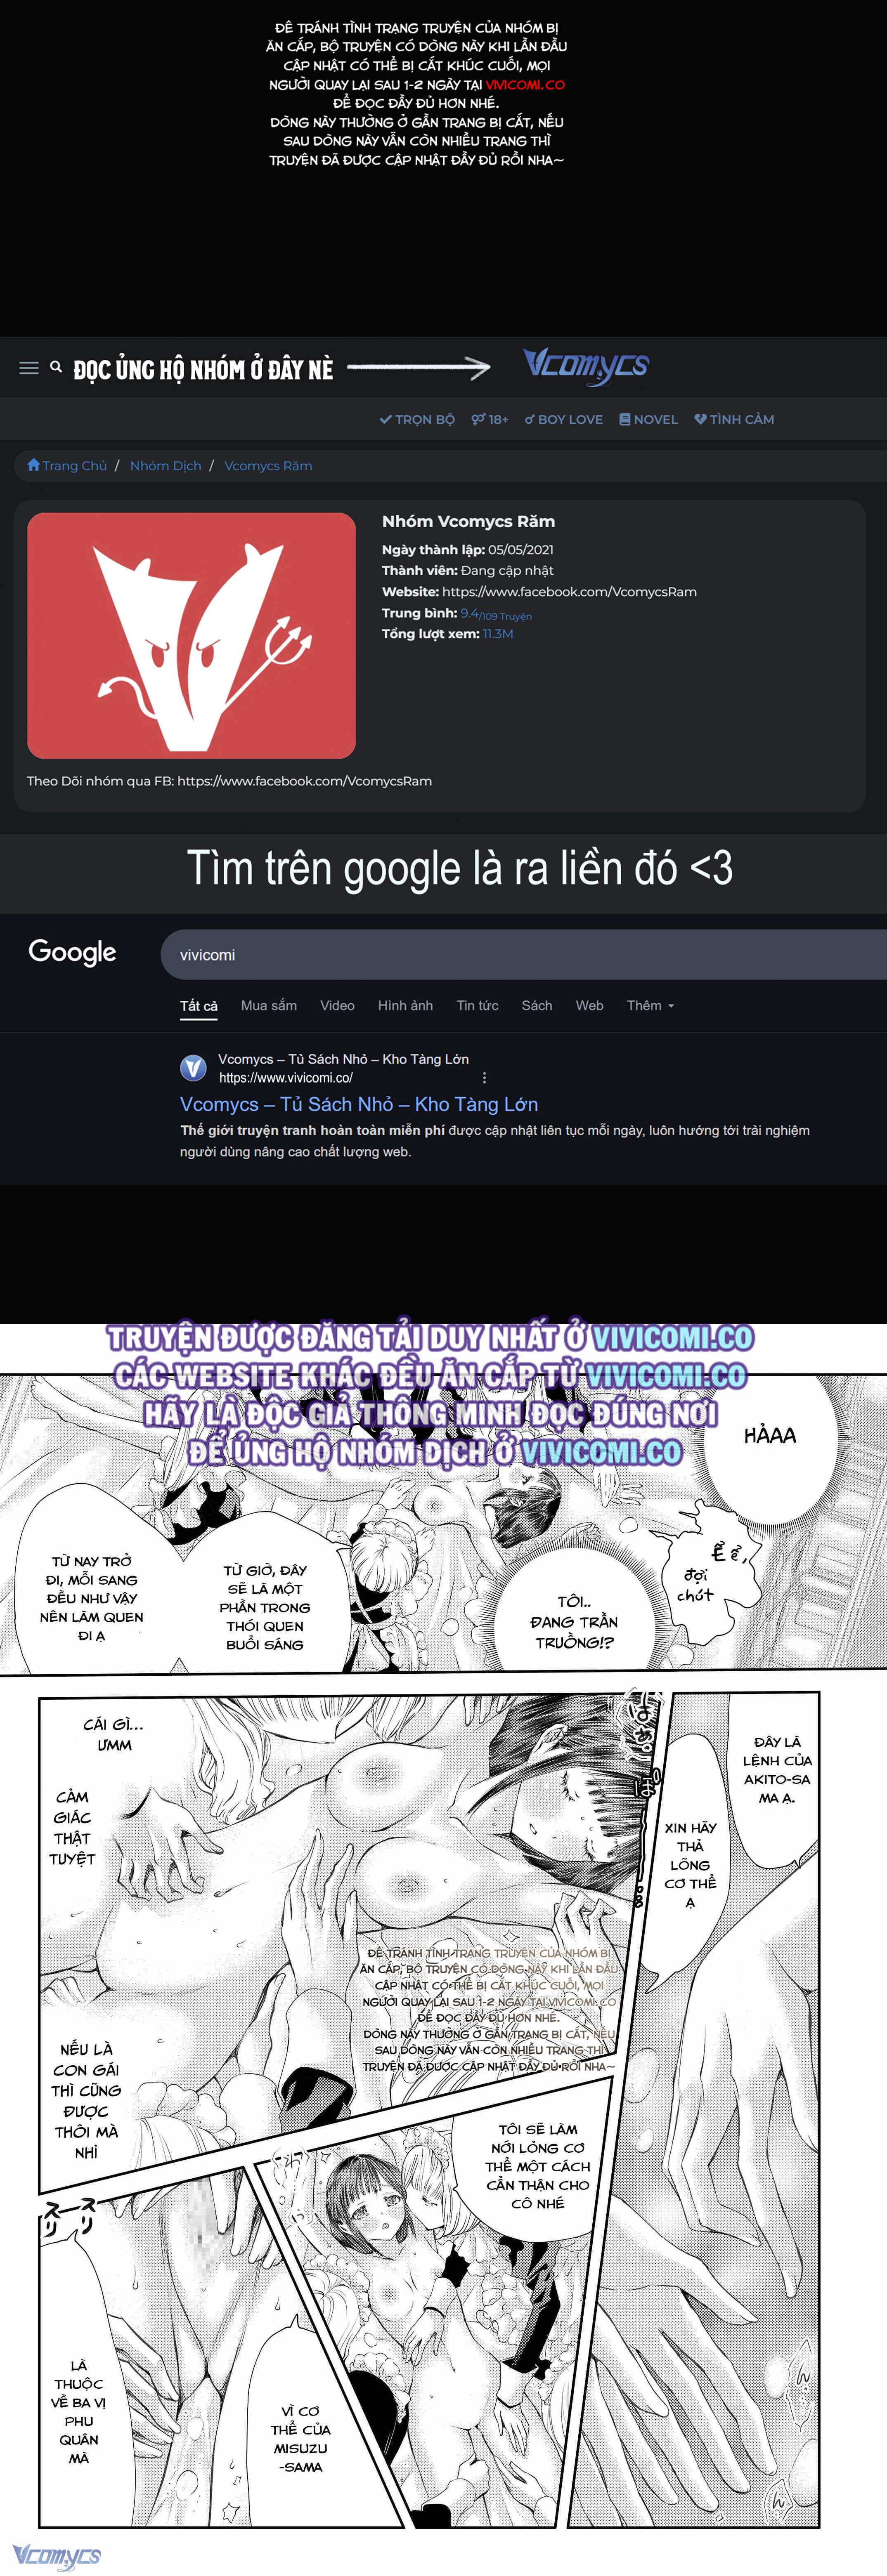Select the BOY LOVE category
The width and height of the screenshot is (887, 2576).
pos(564,419)
